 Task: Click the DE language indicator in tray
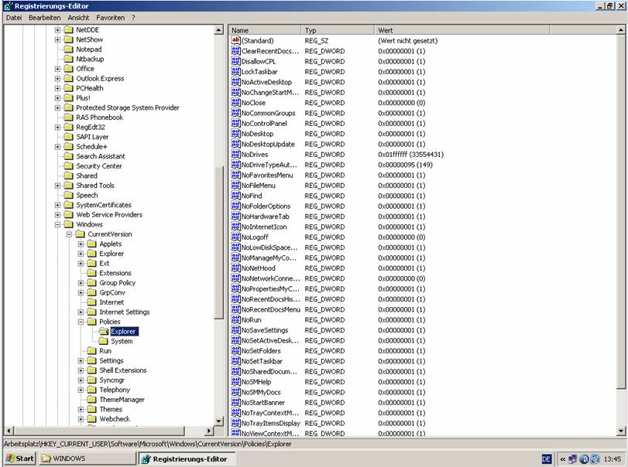(547, 458)
